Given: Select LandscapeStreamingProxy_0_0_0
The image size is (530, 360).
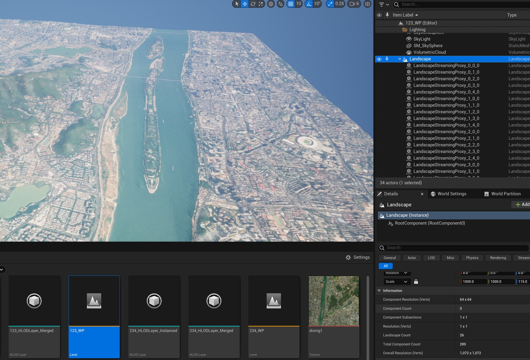Looking at the screenshot, I should (x=446, y=65).
